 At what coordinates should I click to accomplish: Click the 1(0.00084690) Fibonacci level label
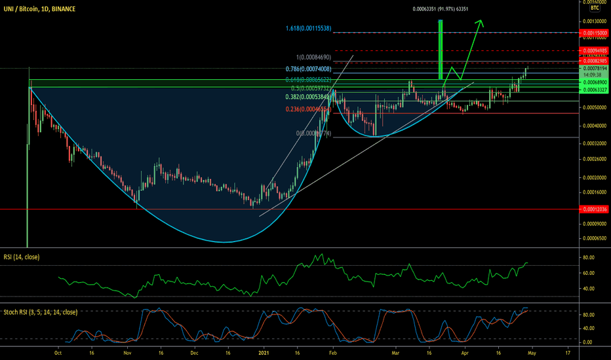click(313, 58)
